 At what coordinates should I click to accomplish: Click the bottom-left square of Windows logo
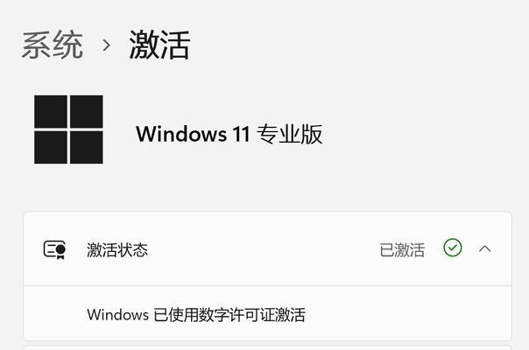coord(51,147)
